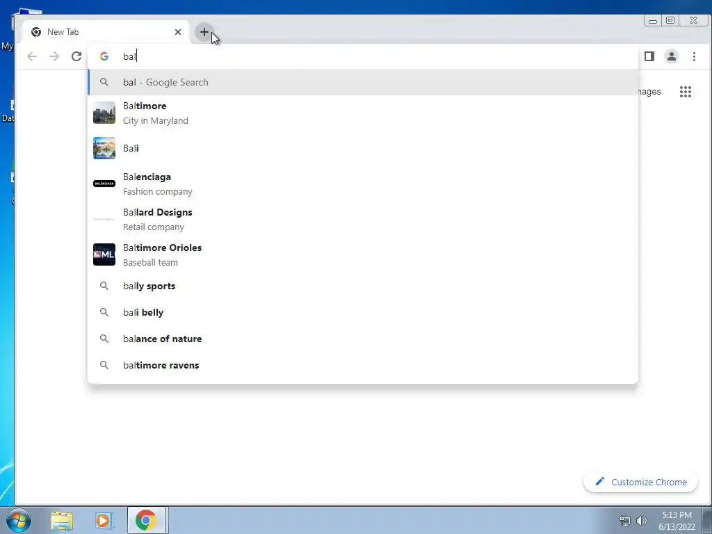
Task: Pick the 'bally sports' search suggestion
Action: (x=363, y=286)
